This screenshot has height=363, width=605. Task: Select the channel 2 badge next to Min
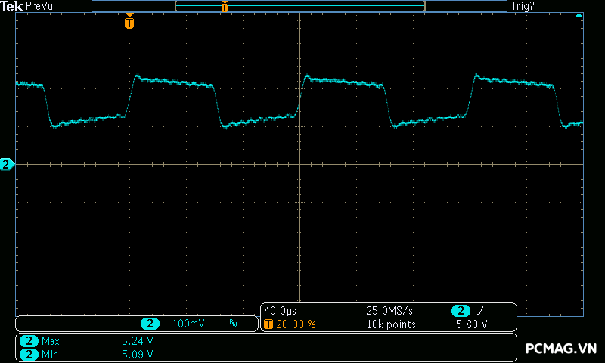[x=29, y=354]
